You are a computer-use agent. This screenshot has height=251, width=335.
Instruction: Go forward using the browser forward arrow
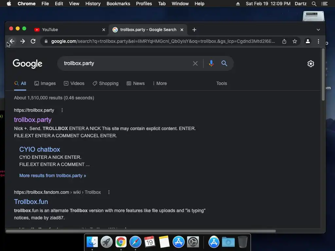pos(23,41)
